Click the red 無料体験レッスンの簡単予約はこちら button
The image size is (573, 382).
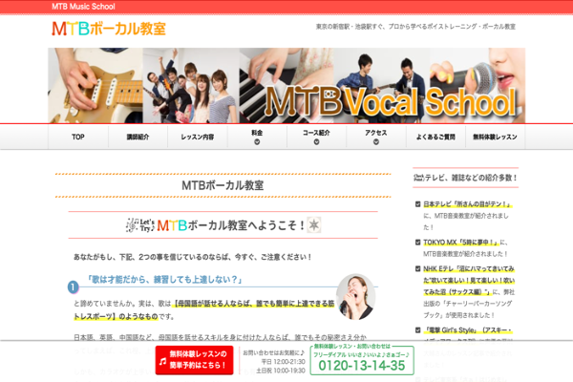(195, 360)
